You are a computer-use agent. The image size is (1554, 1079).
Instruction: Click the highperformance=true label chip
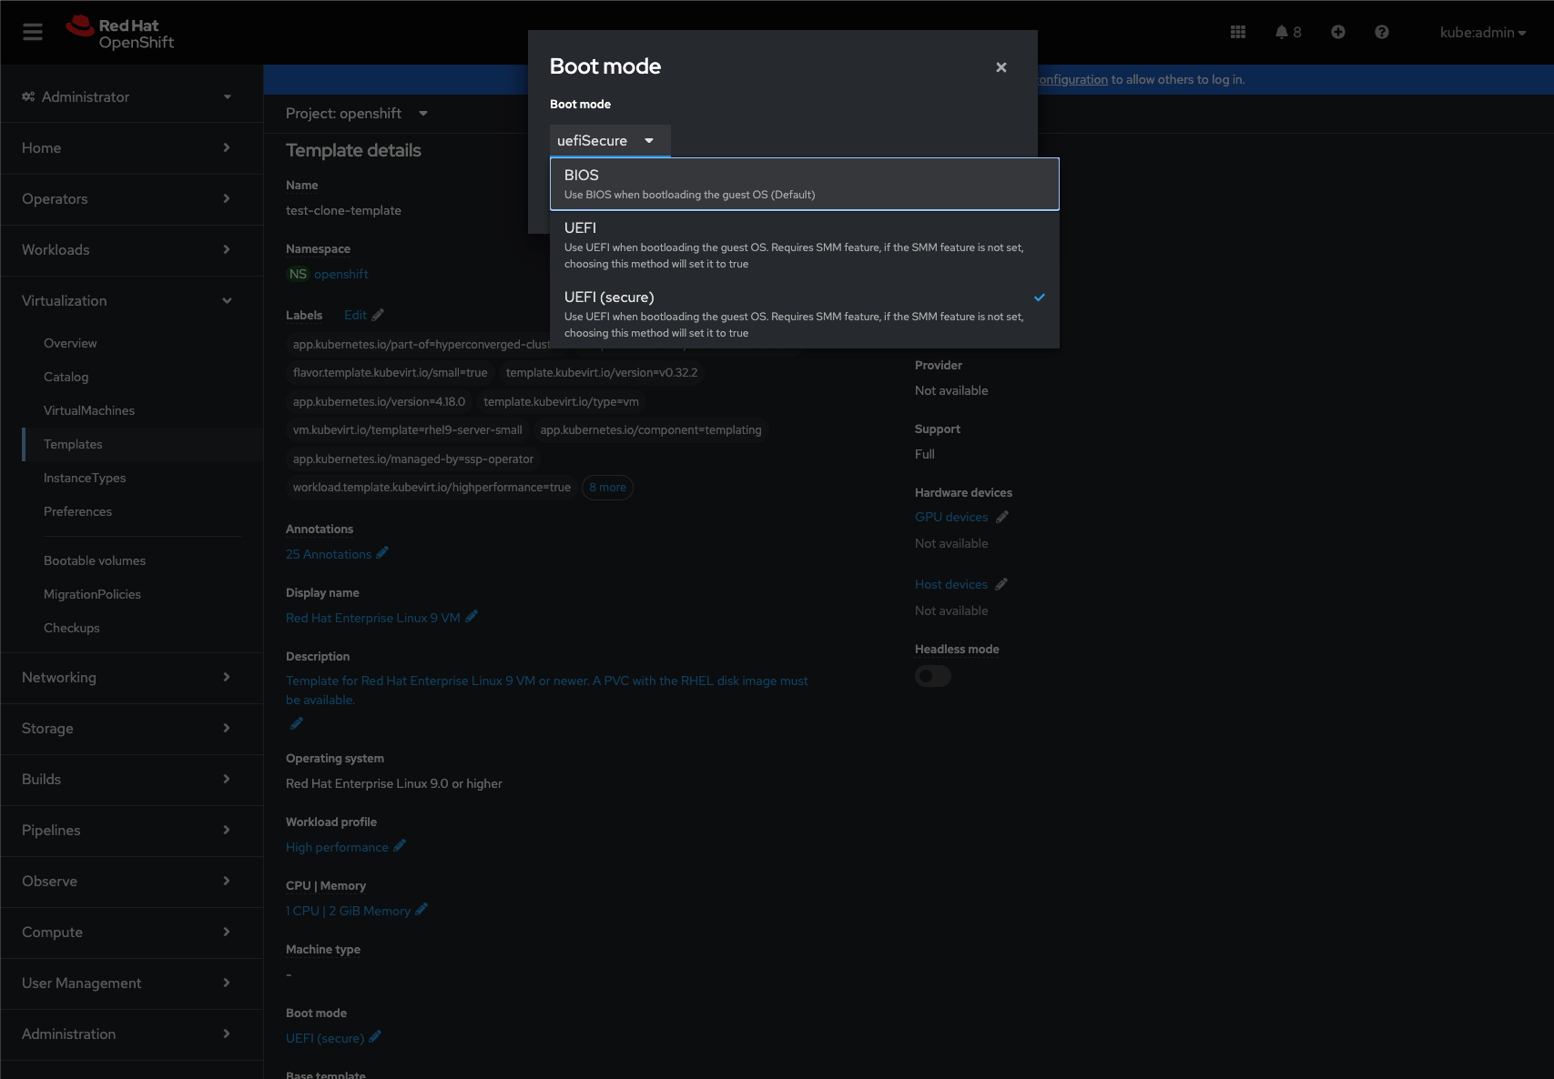coord(432,488)
